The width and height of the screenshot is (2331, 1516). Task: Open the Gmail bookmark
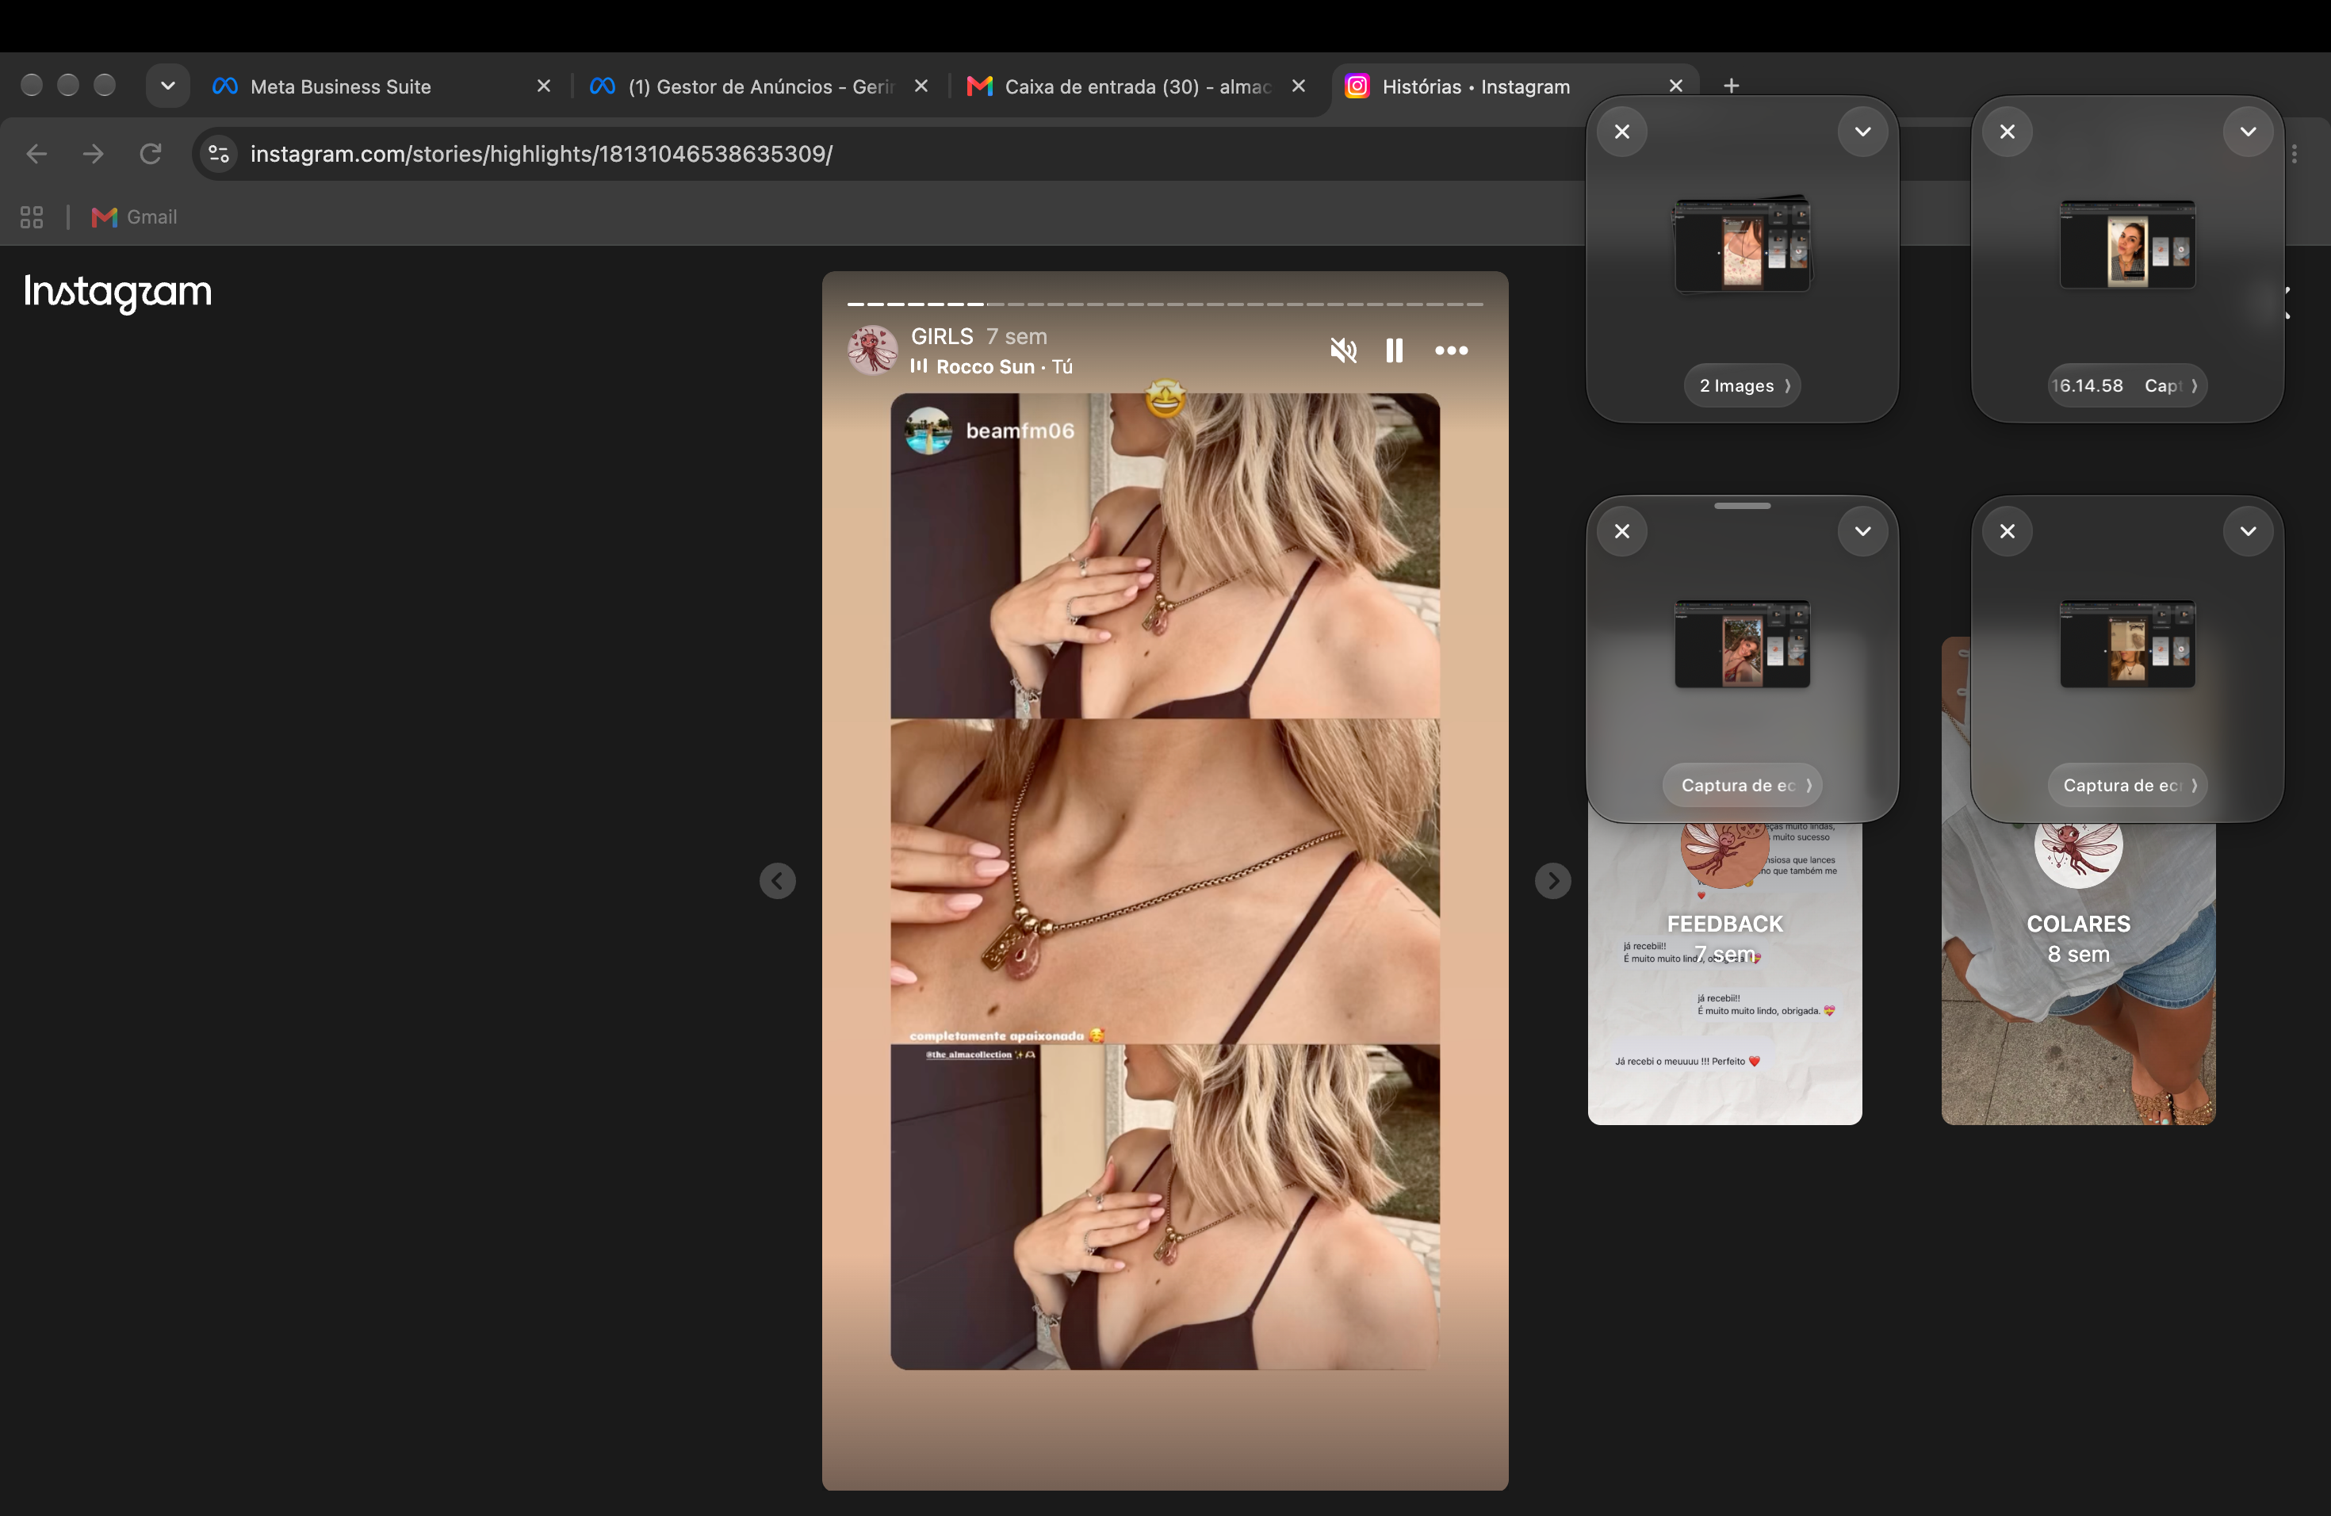(x=134, y=217)
